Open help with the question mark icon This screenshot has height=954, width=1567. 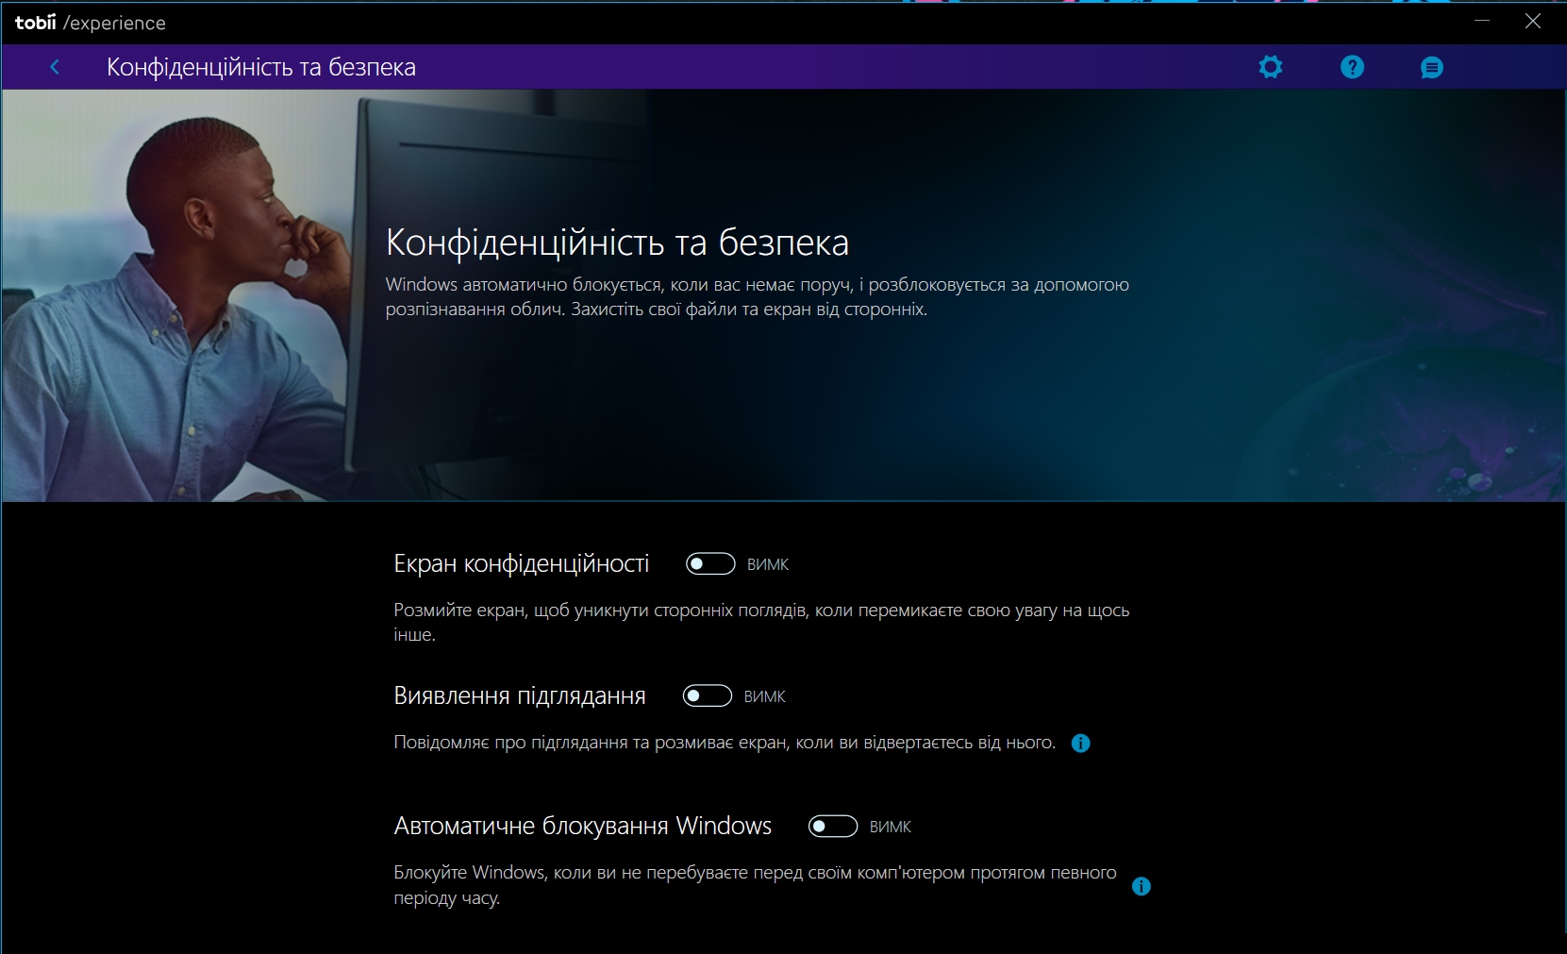(x=1352, y=67)
